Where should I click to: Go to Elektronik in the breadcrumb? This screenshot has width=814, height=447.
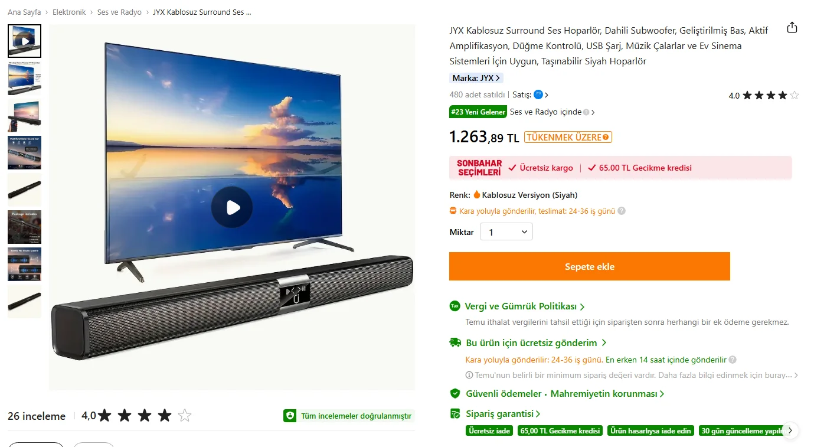[x=69, y=12]
